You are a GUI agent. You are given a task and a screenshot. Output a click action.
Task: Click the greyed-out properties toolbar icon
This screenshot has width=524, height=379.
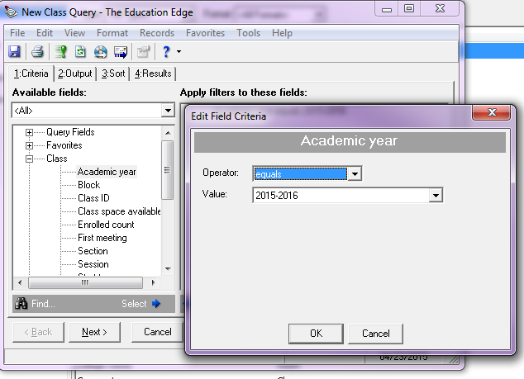[x=143, y=52]
